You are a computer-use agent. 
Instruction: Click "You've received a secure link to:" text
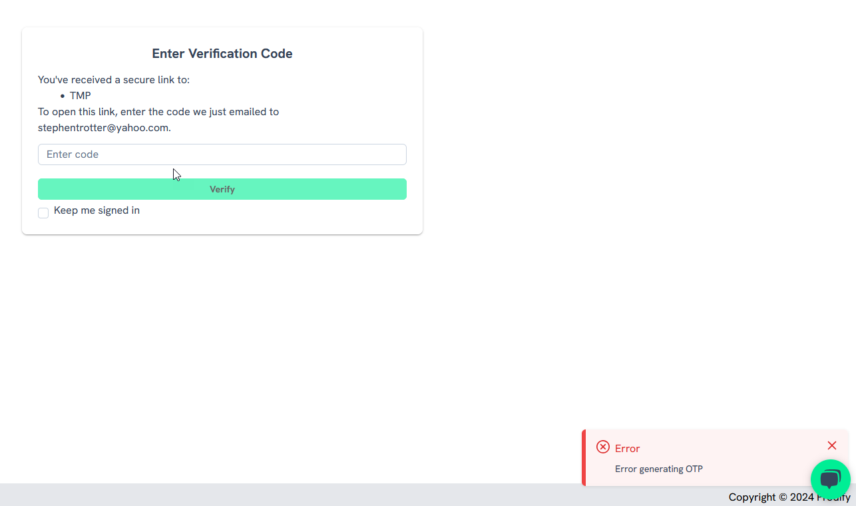tap(114, 80)
